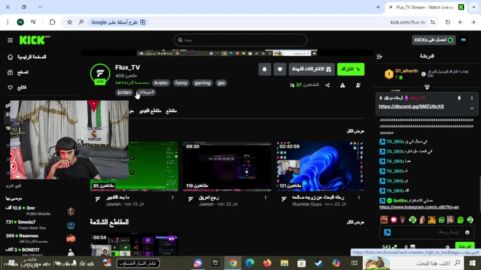Expand the gift leaderboard handle

pos(427,87)
